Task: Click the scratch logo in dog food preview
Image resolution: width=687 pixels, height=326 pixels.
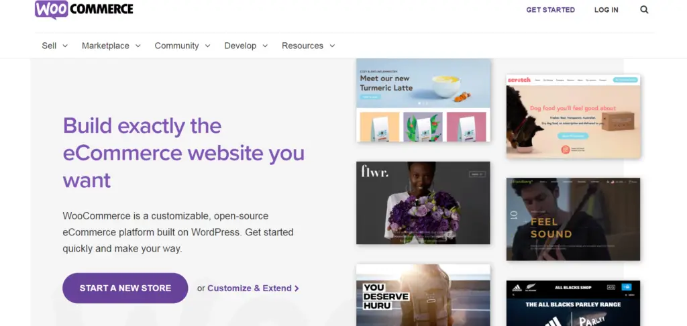Action: coord(519,80)
